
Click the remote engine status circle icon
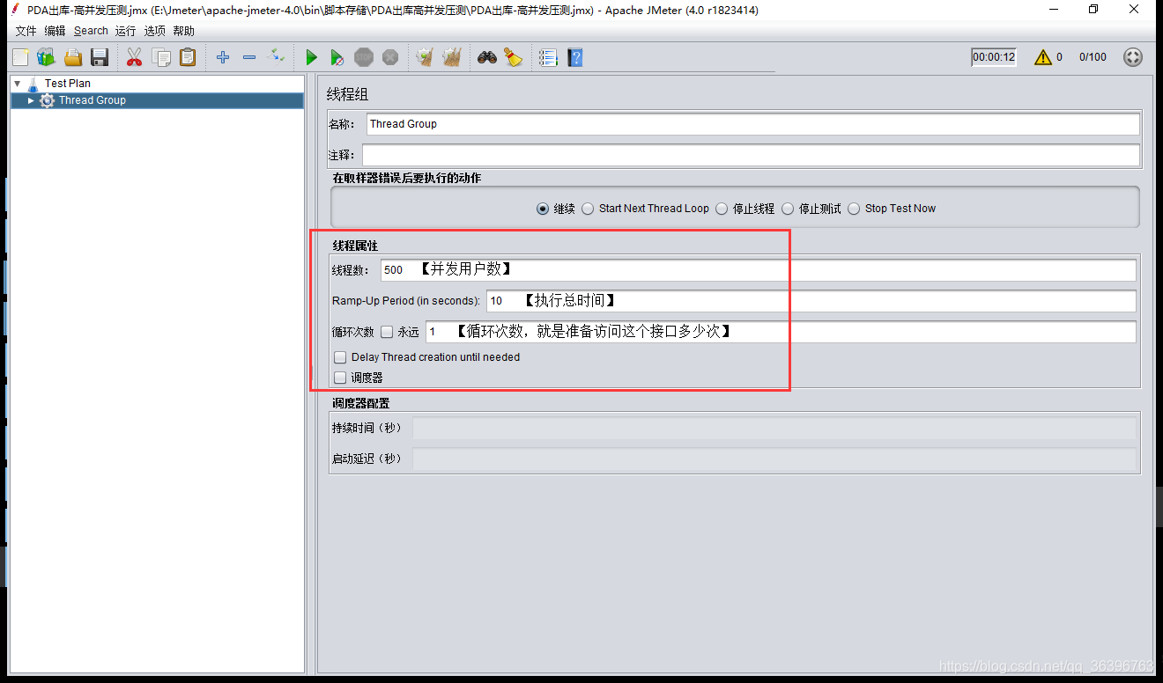1133,57
